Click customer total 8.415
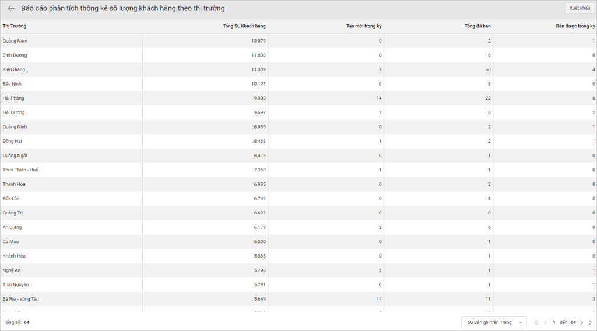The height and width of the screenshot is (331, 597). pos(259,156)
